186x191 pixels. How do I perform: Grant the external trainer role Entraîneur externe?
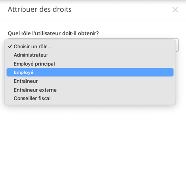click(x=90, y=90)
